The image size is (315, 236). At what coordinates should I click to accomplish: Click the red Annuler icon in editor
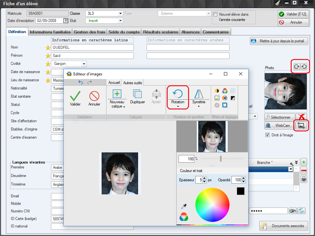tap(94, 96)
